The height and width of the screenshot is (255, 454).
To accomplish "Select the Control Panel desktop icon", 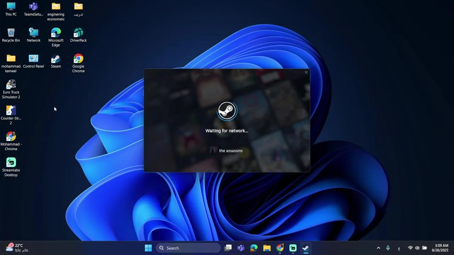I will (33, 61).
